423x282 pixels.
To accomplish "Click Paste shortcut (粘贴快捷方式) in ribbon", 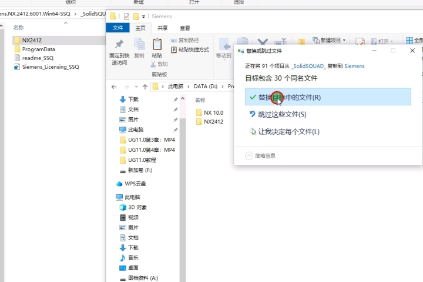I will click(190, 49).
